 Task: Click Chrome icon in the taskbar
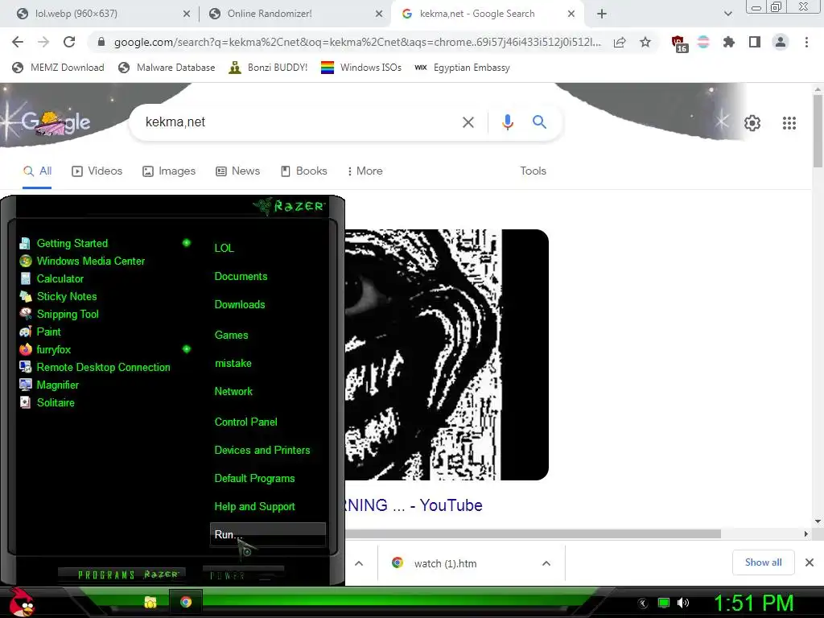pos(186,602)
